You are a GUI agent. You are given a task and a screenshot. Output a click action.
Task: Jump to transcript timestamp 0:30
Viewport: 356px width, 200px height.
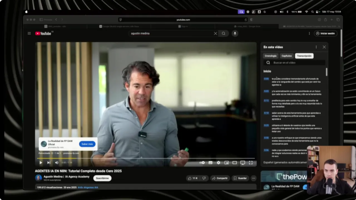click(266, 138)
